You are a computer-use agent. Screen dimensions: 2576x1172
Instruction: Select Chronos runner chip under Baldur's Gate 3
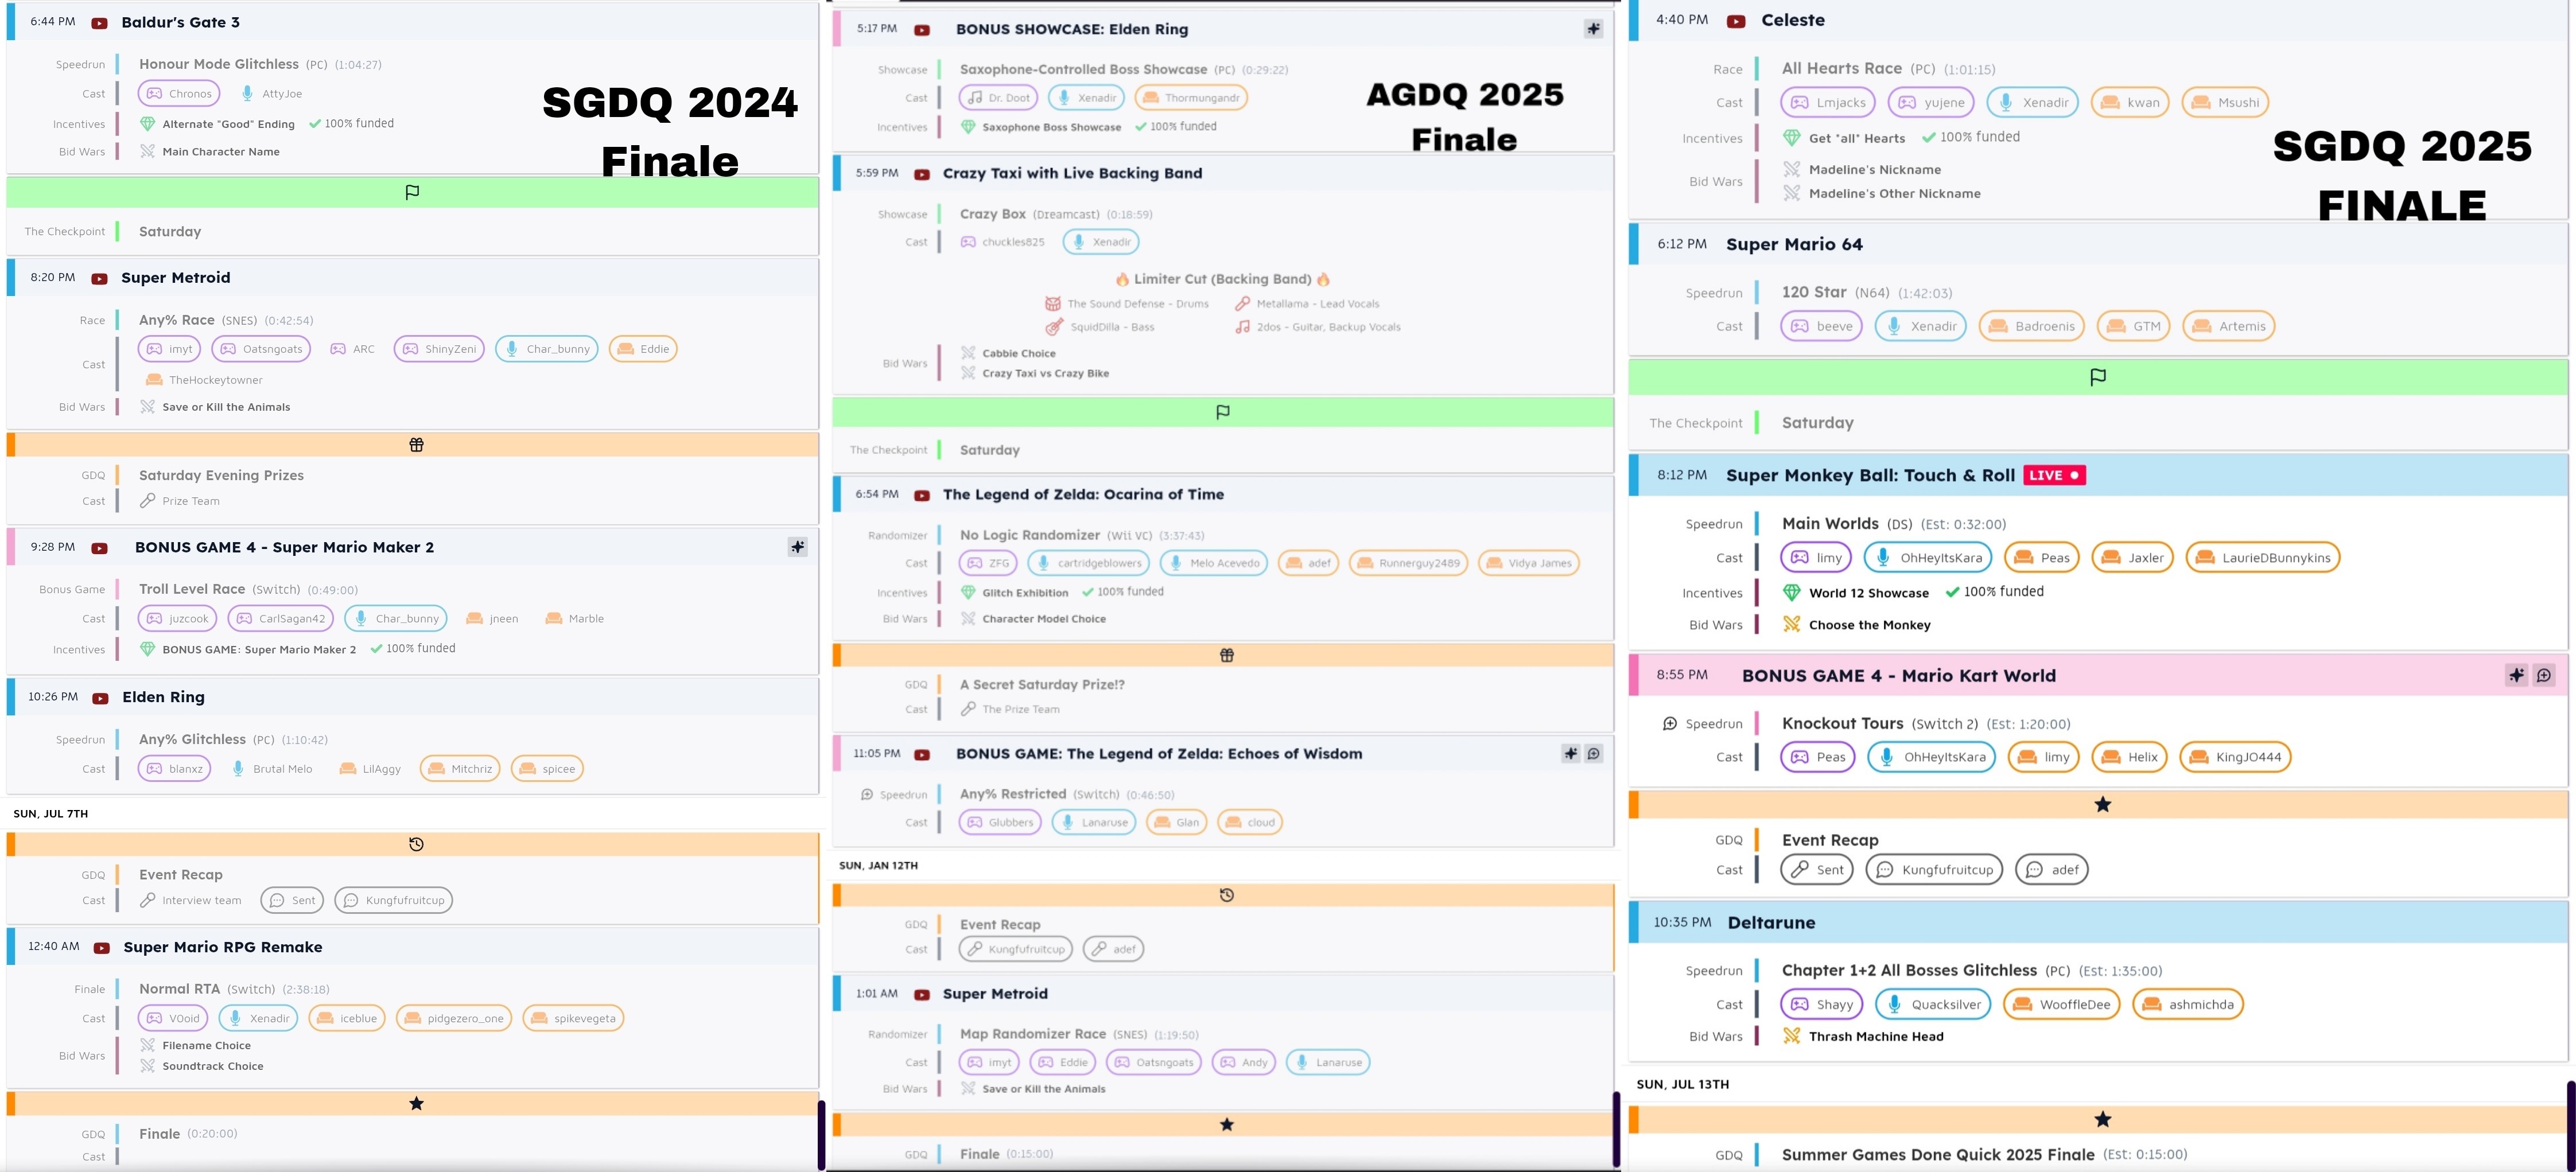pyautogui.click(x=179, y=94)
